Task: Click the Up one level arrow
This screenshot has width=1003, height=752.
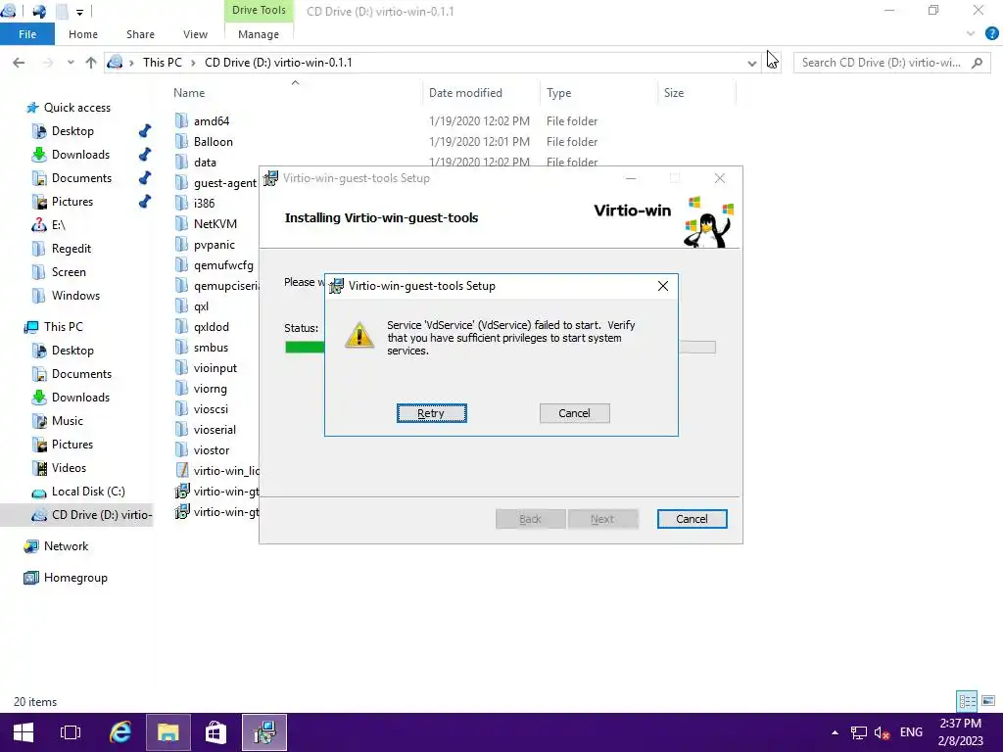Action: pyautogui.click(x=91, y=62)
